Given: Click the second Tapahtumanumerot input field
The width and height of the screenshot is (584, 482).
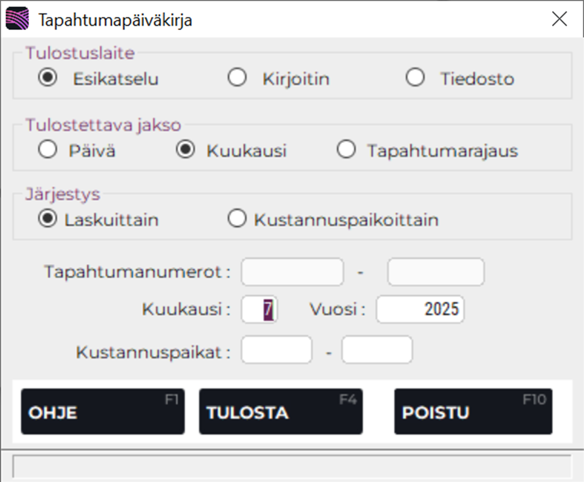Looking at the screenshot, I should tap(435, 272).
